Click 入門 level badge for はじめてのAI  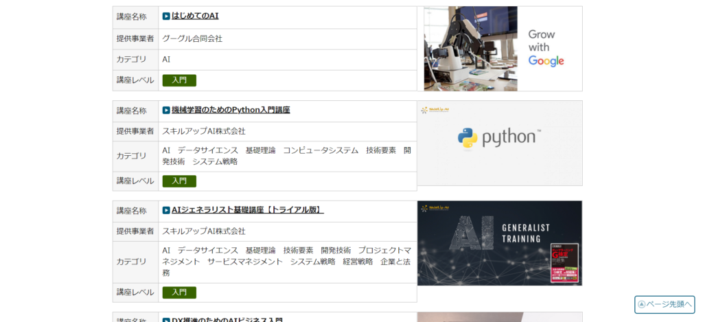coord(179,80)
